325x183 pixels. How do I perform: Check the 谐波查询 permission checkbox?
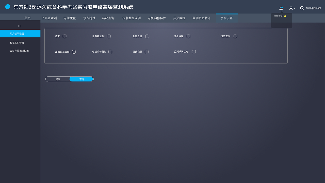click(x=235, y=36)
